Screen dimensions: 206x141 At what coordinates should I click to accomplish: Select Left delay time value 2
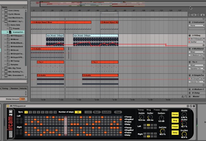pos(148,125)
